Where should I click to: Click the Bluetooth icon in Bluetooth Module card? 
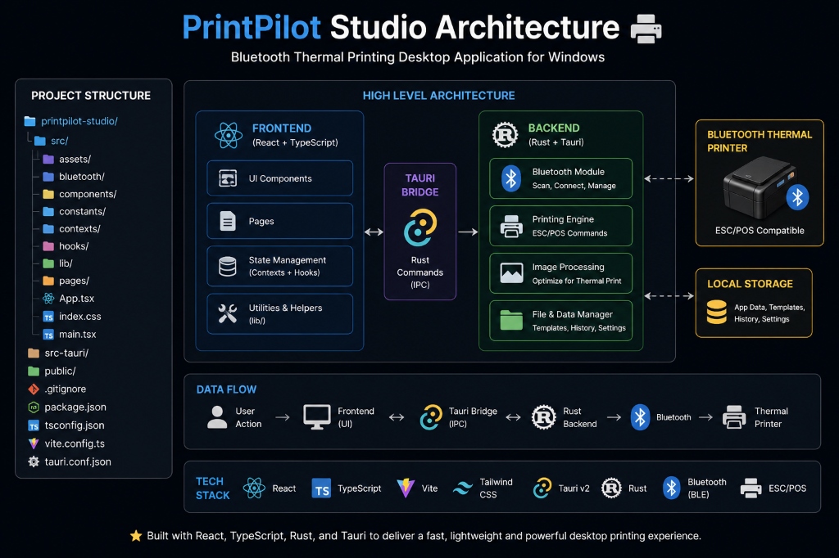coord(511,178)
